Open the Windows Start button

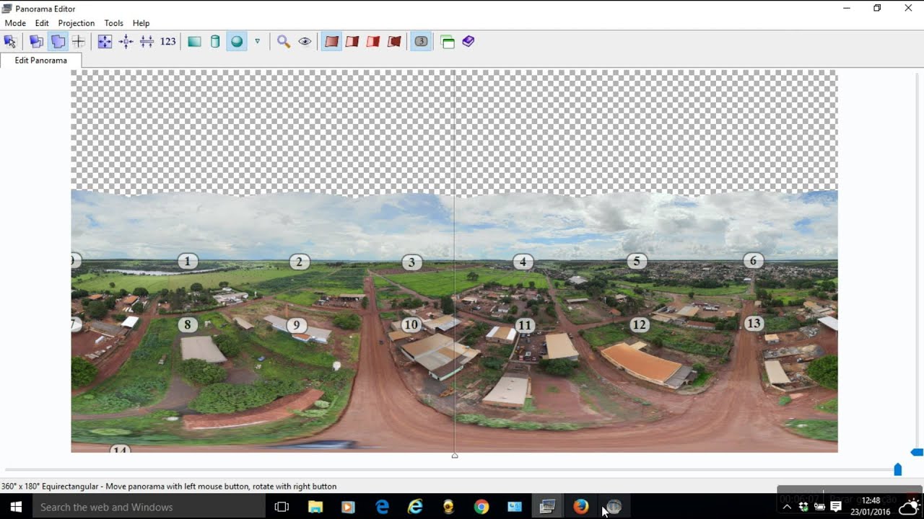coord(16,507)
